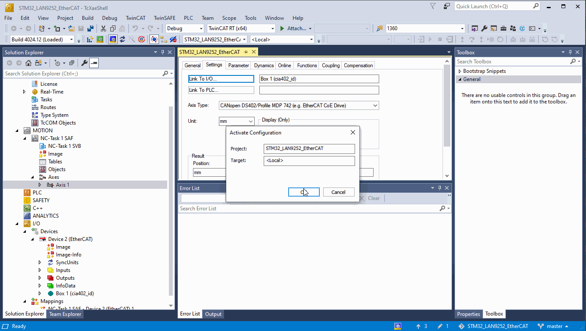The image size is (586, 331).
Task: Click the Pending Changes Filter clock icon
Action: (x=57, y=63)
